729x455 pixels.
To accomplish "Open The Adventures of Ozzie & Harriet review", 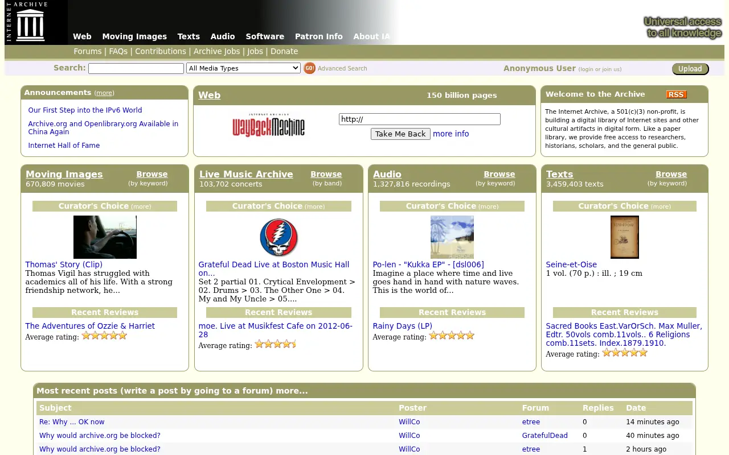I will click(x=90, y=326).
